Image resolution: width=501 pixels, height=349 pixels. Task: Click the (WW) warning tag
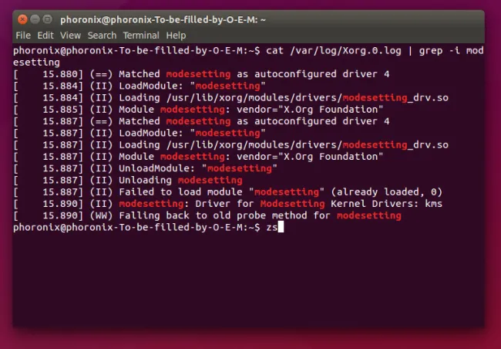(x=101, y=215)
